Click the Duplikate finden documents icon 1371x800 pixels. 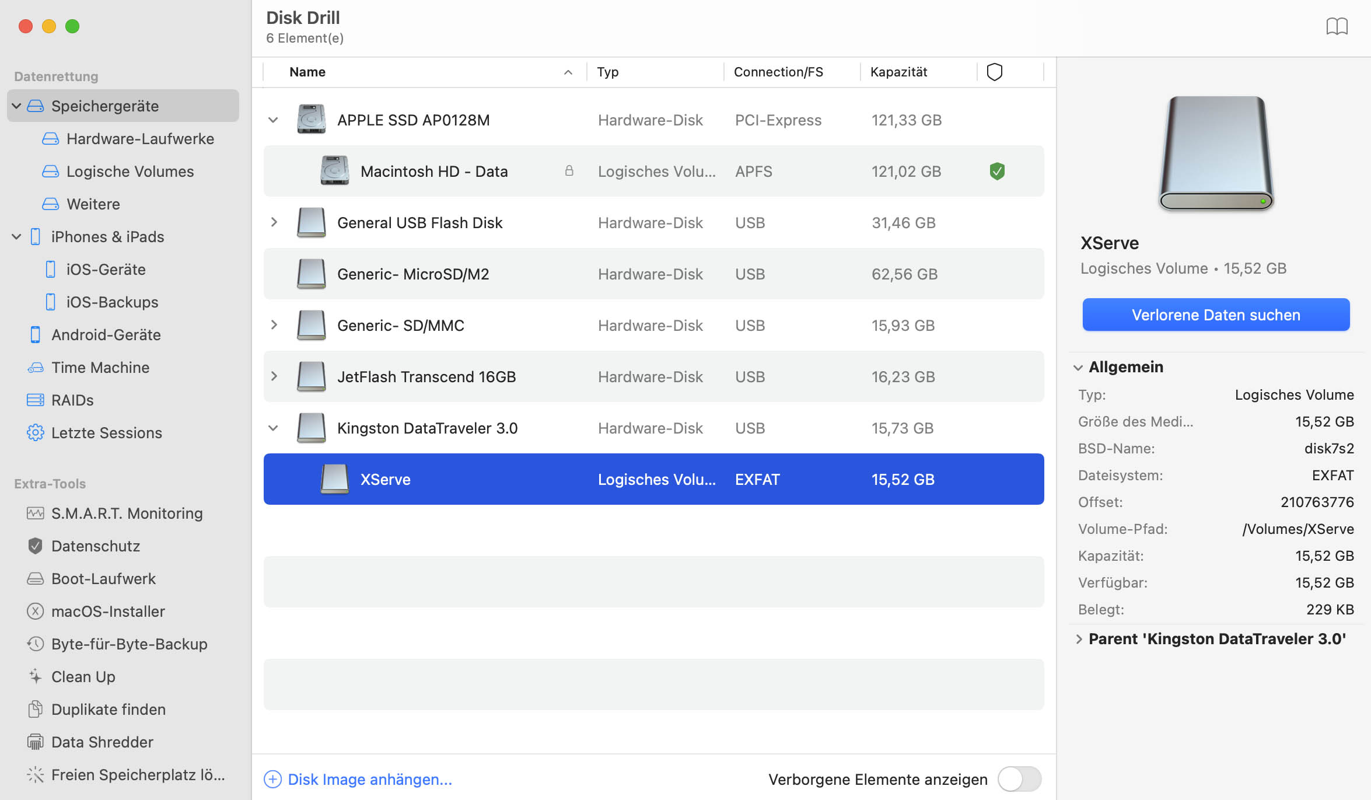coord(36,709)
